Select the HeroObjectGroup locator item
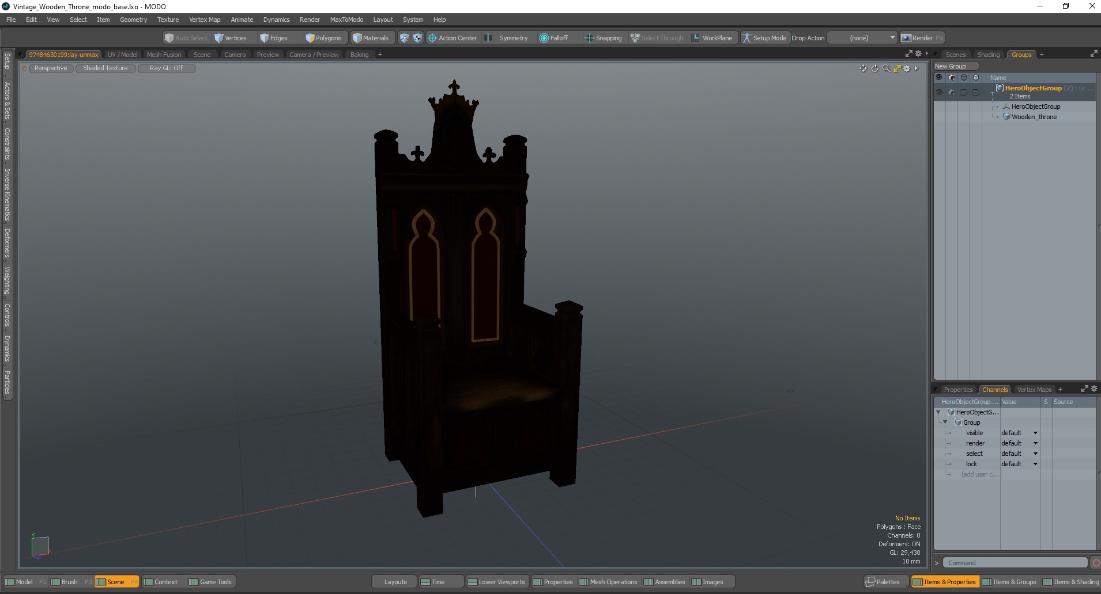 point(1036,106)
